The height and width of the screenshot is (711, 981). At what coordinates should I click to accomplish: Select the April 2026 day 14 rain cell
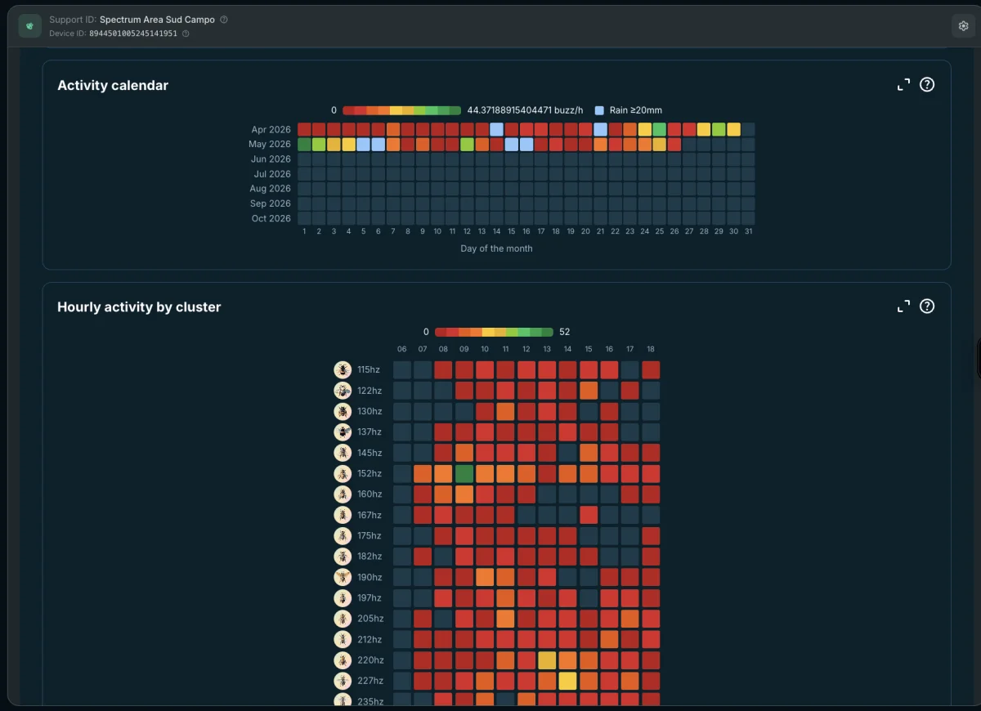pos(496,129)
